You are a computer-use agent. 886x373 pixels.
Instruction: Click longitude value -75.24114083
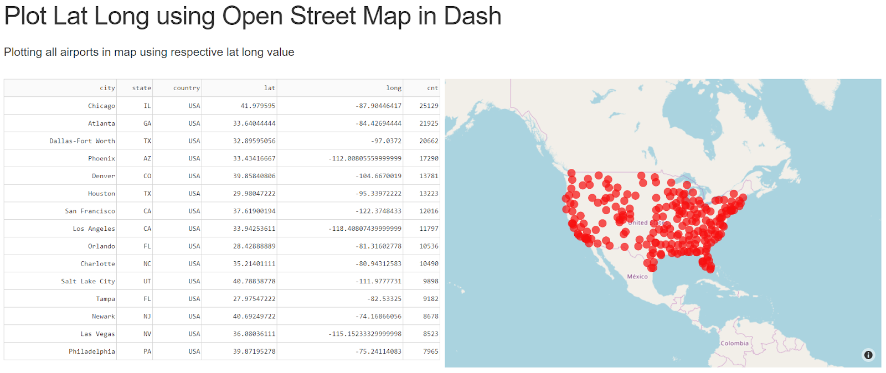(x=340, y=351)
